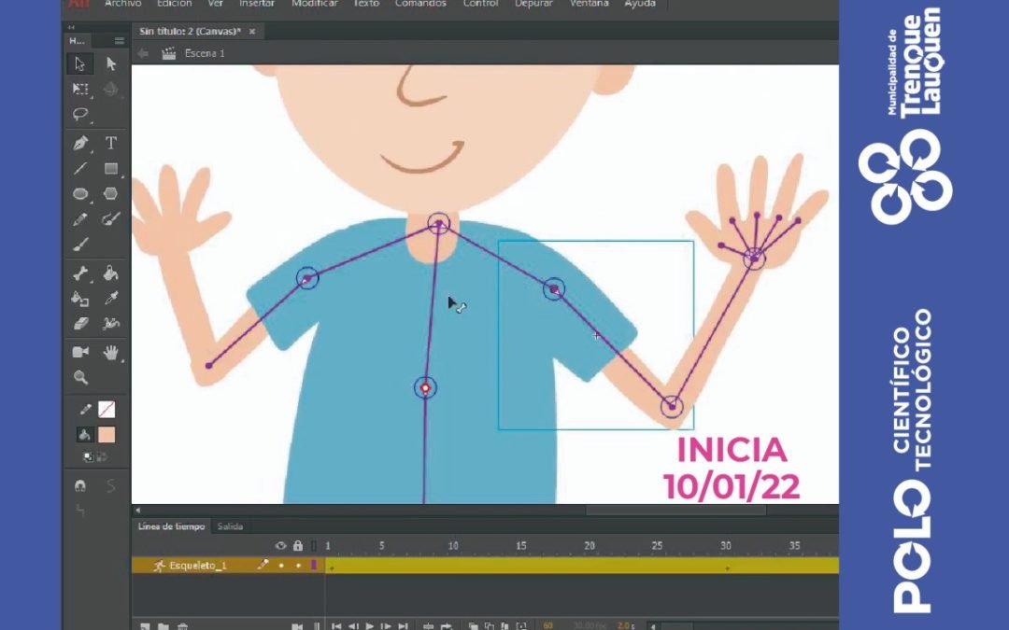Click the eye icon above the layers column
Image resolution: width=1009 pixels, height=630 pixels.
click(x=280, y=545)
